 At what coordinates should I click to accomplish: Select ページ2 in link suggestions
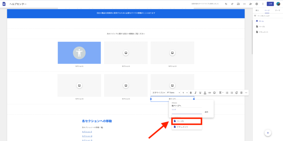(187, 121)
